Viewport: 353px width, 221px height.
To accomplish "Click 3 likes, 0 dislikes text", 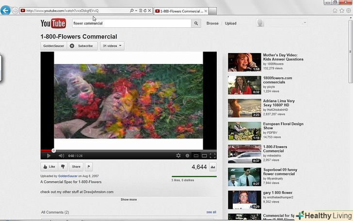I will point(183,180).
